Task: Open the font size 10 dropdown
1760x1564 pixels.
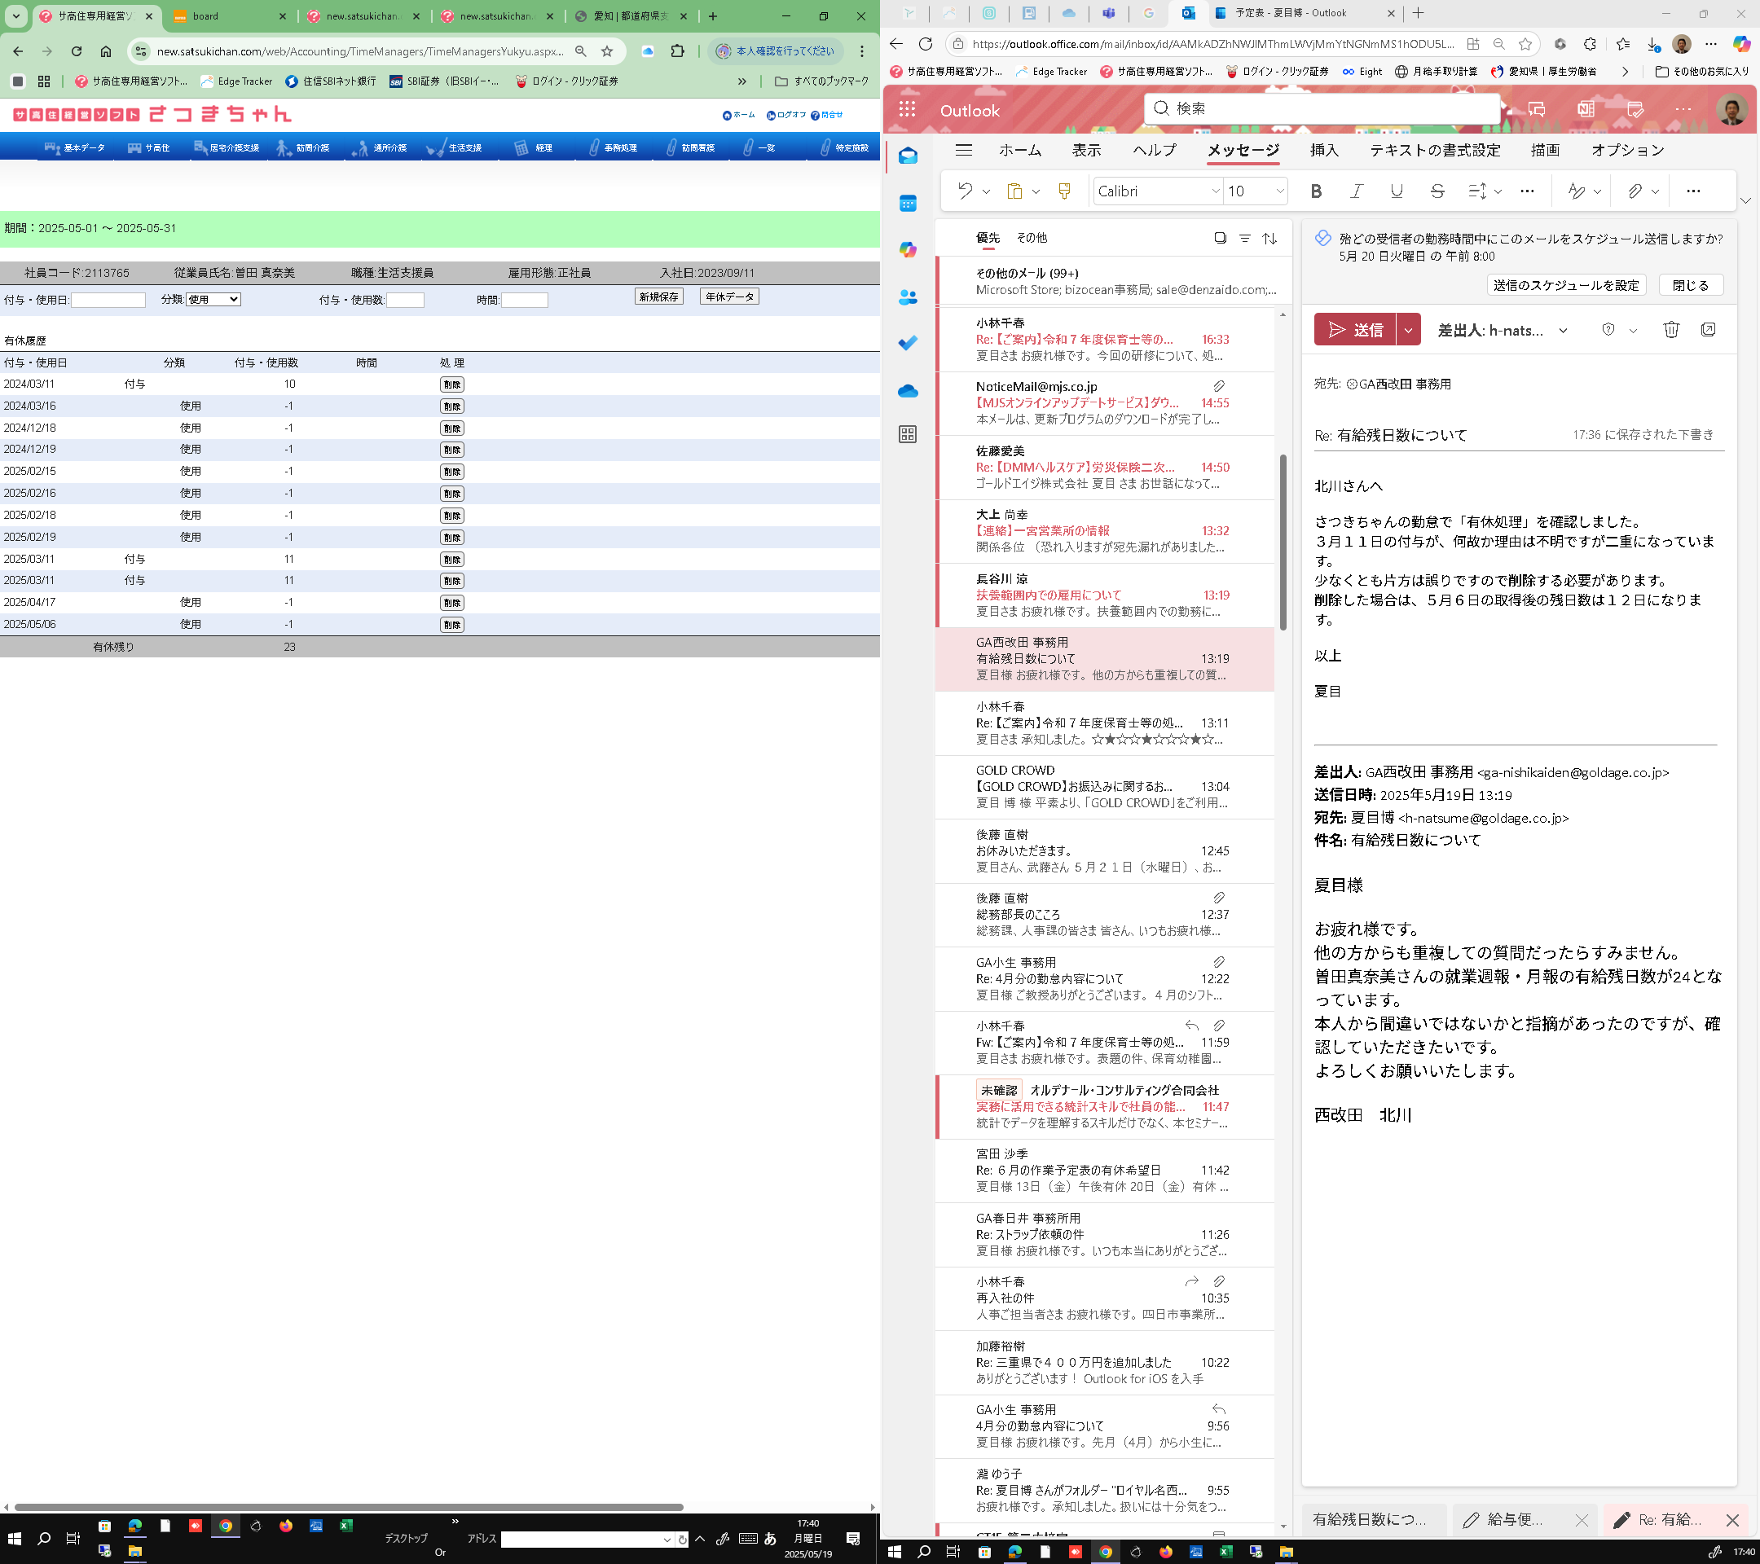Action: coord(1279,191)
